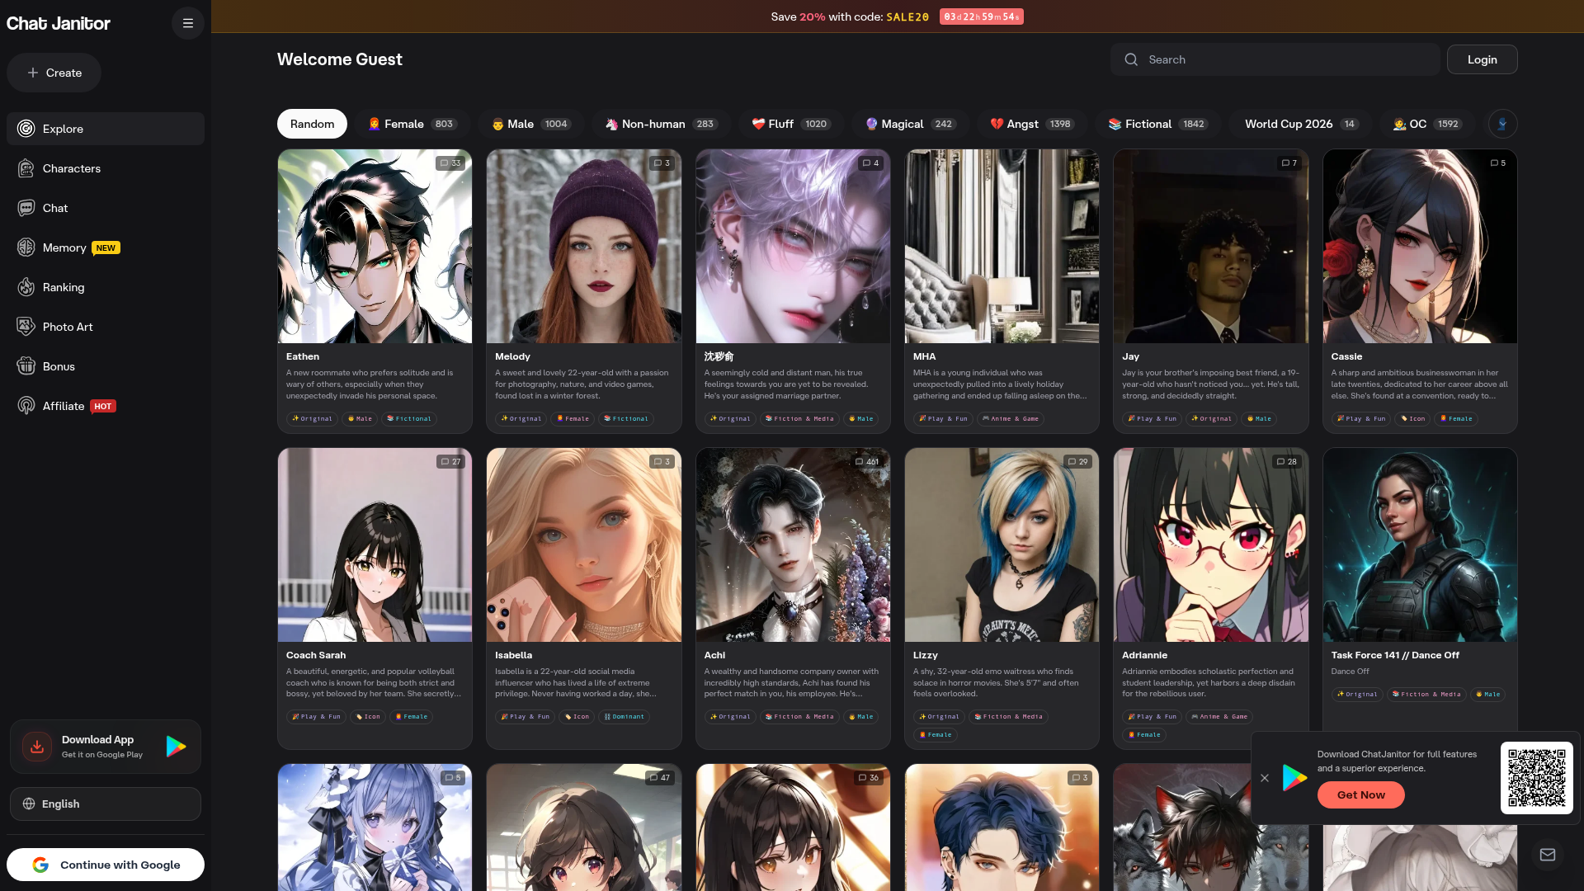
Task: Open the Affiliate section icon
Action: coord(26,406)
